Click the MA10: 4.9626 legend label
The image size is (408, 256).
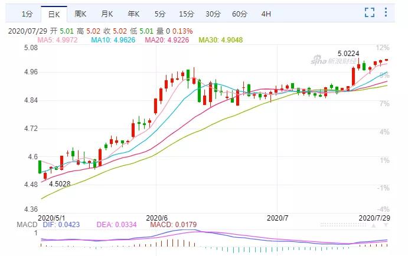[113, 40]
